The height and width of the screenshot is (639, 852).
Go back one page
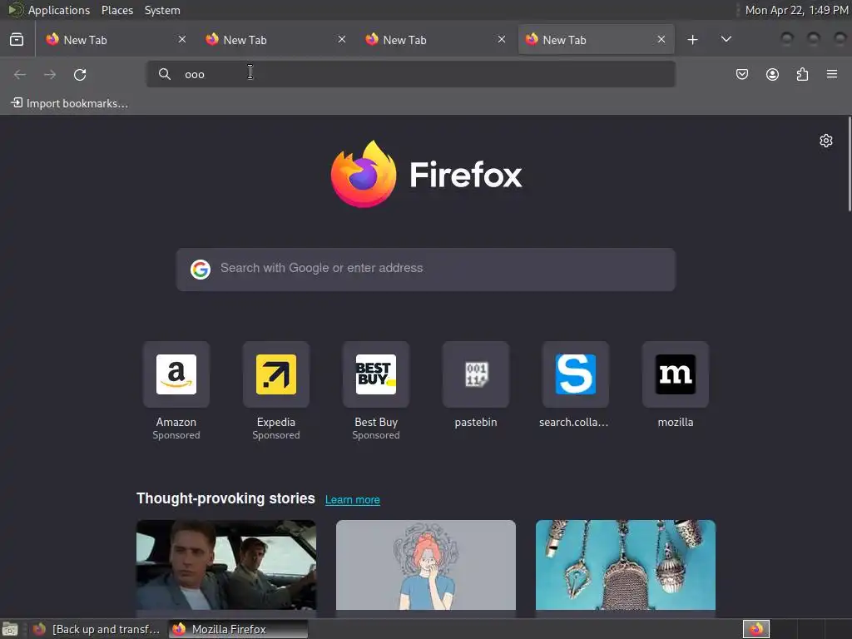coord(20,74)
